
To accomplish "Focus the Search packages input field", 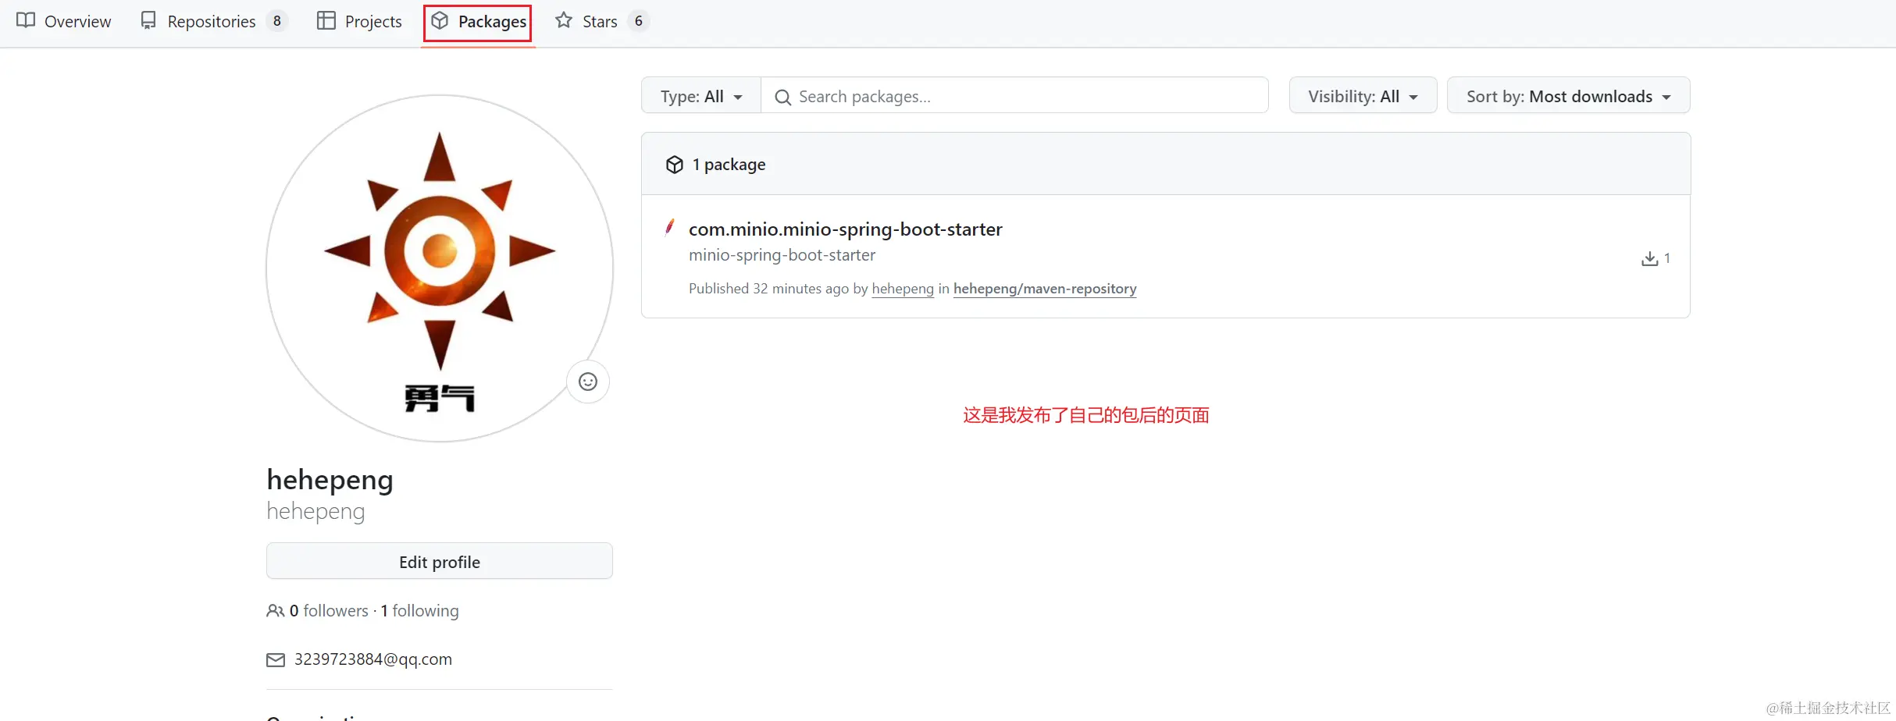I will click(x=1014, y=95).
